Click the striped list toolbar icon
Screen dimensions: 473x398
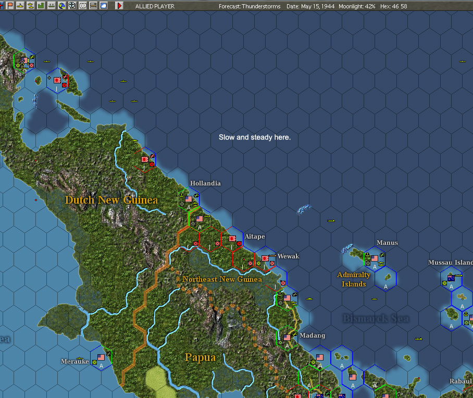point(93,5)
